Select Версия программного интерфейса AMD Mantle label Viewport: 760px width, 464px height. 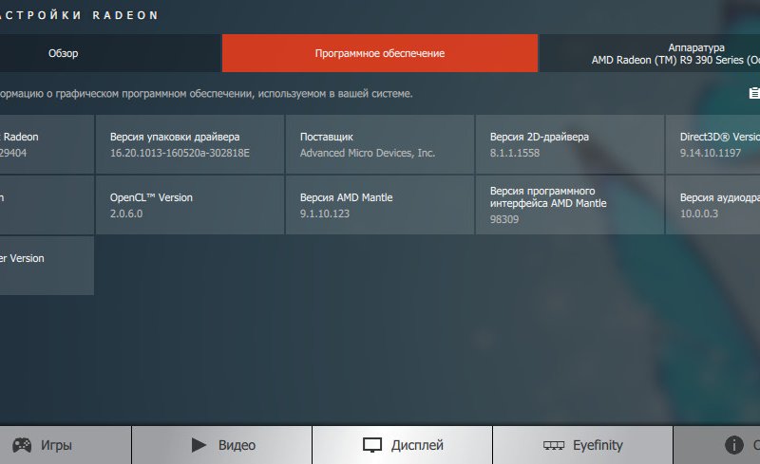[548, 197]
